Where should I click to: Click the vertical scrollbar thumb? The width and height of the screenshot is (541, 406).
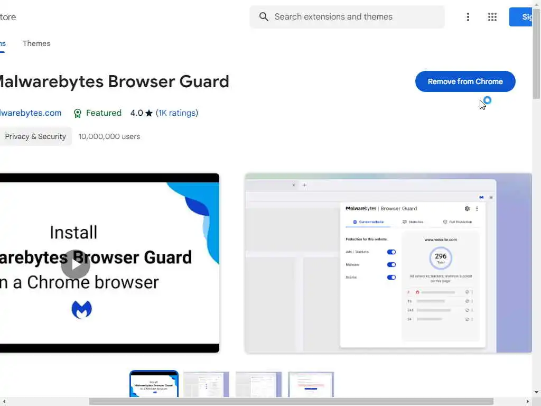537,53
